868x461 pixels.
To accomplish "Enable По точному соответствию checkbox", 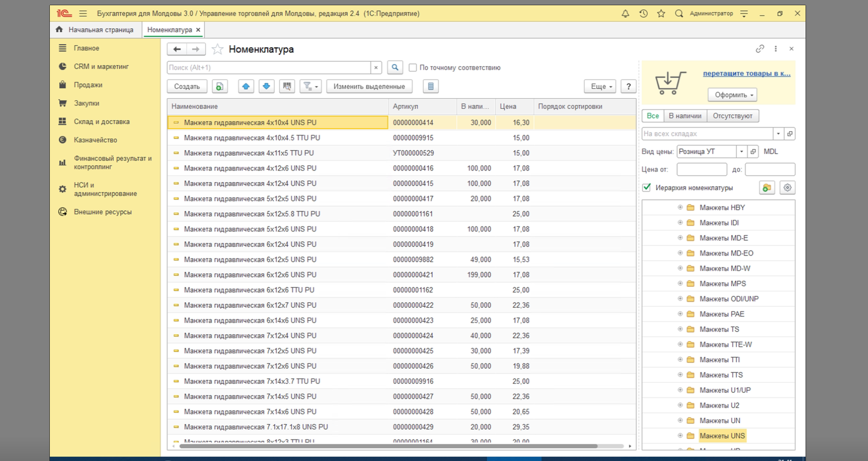I will click(413, 68).
